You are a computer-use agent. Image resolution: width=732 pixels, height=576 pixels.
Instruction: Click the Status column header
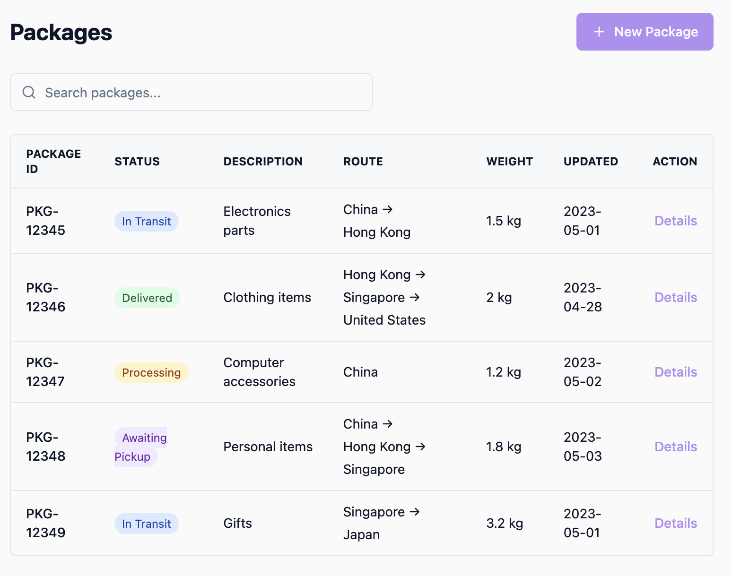137,162
